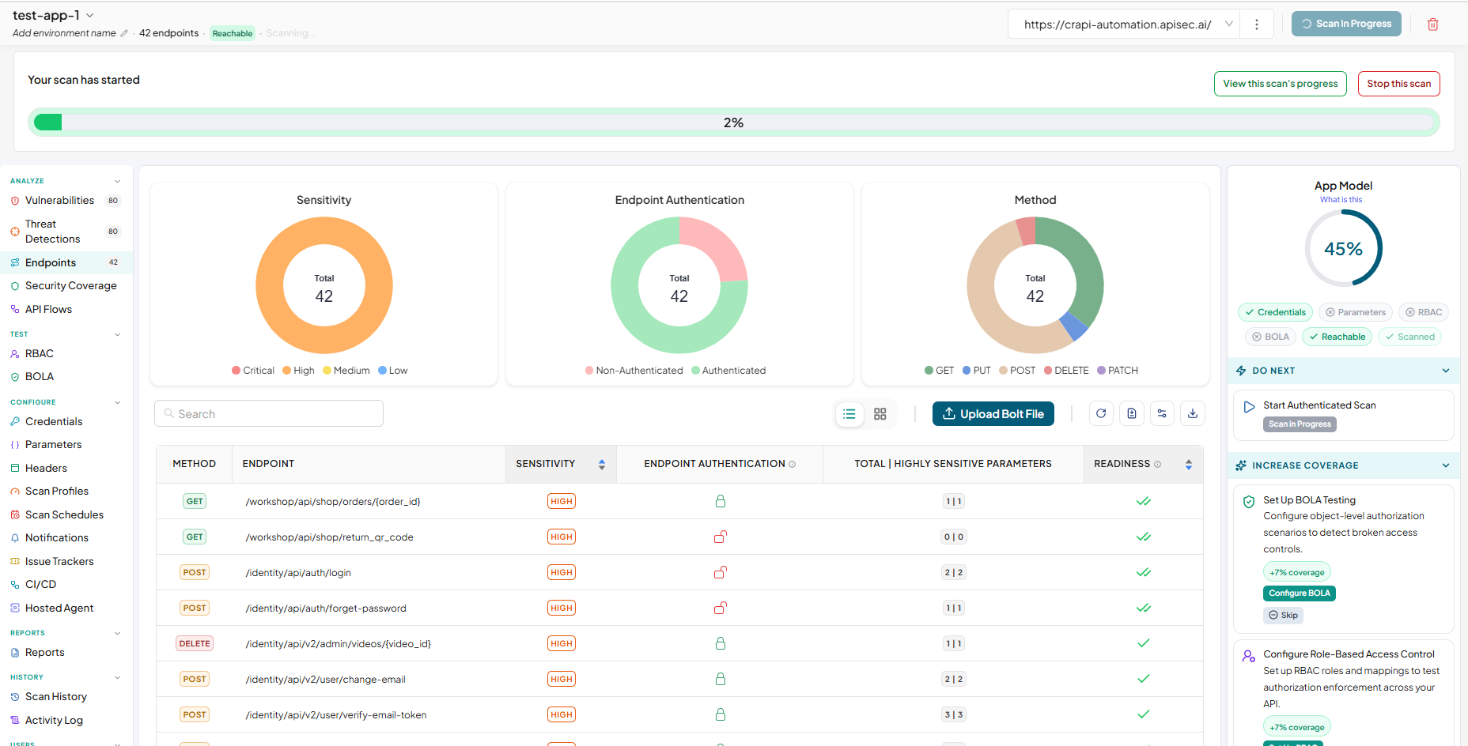
Task: Click the download endpoints icon
Action: point(1193,413)
